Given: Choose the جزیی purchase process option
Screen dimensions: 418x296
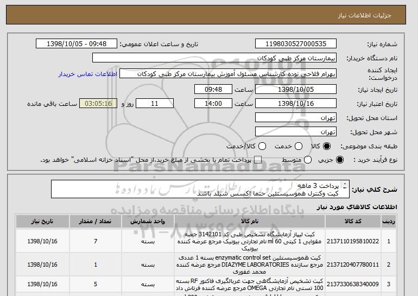Looking at the screenshot, I should click(340, 160).
